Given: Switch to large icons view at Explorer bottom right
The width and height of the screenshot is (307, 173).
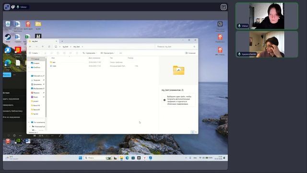Looking at the screenshot, I should point(196,132).
